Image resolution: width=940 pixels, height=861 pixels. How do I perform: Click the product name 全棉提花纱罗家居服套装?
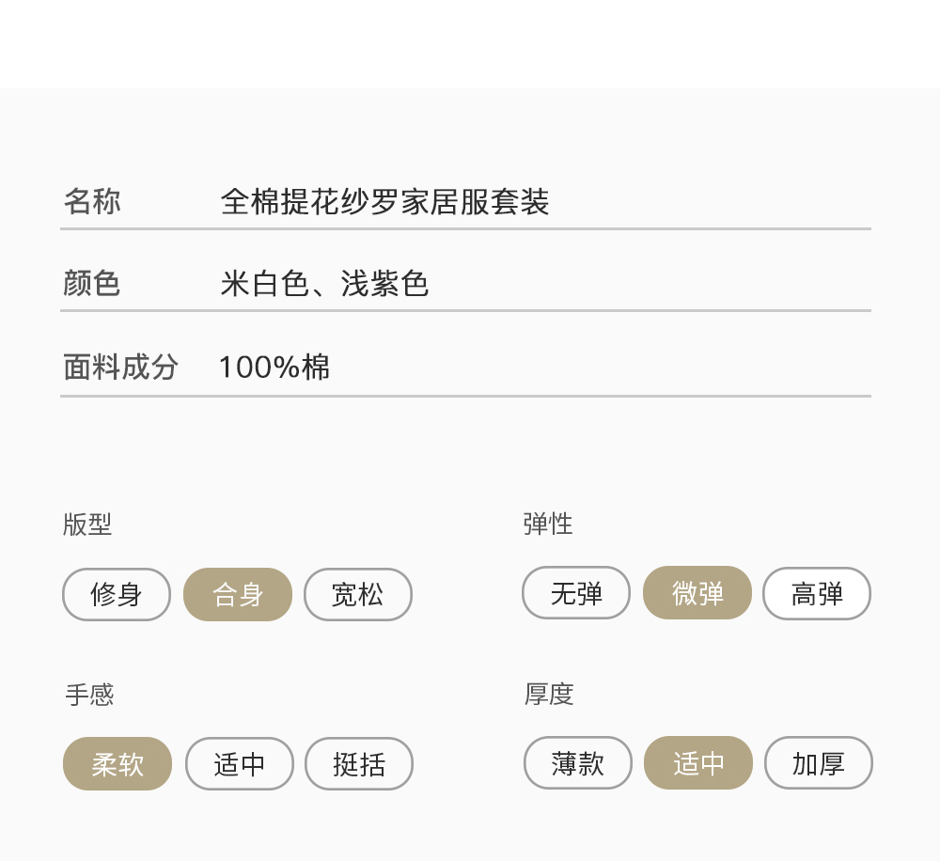coord(384,202)
